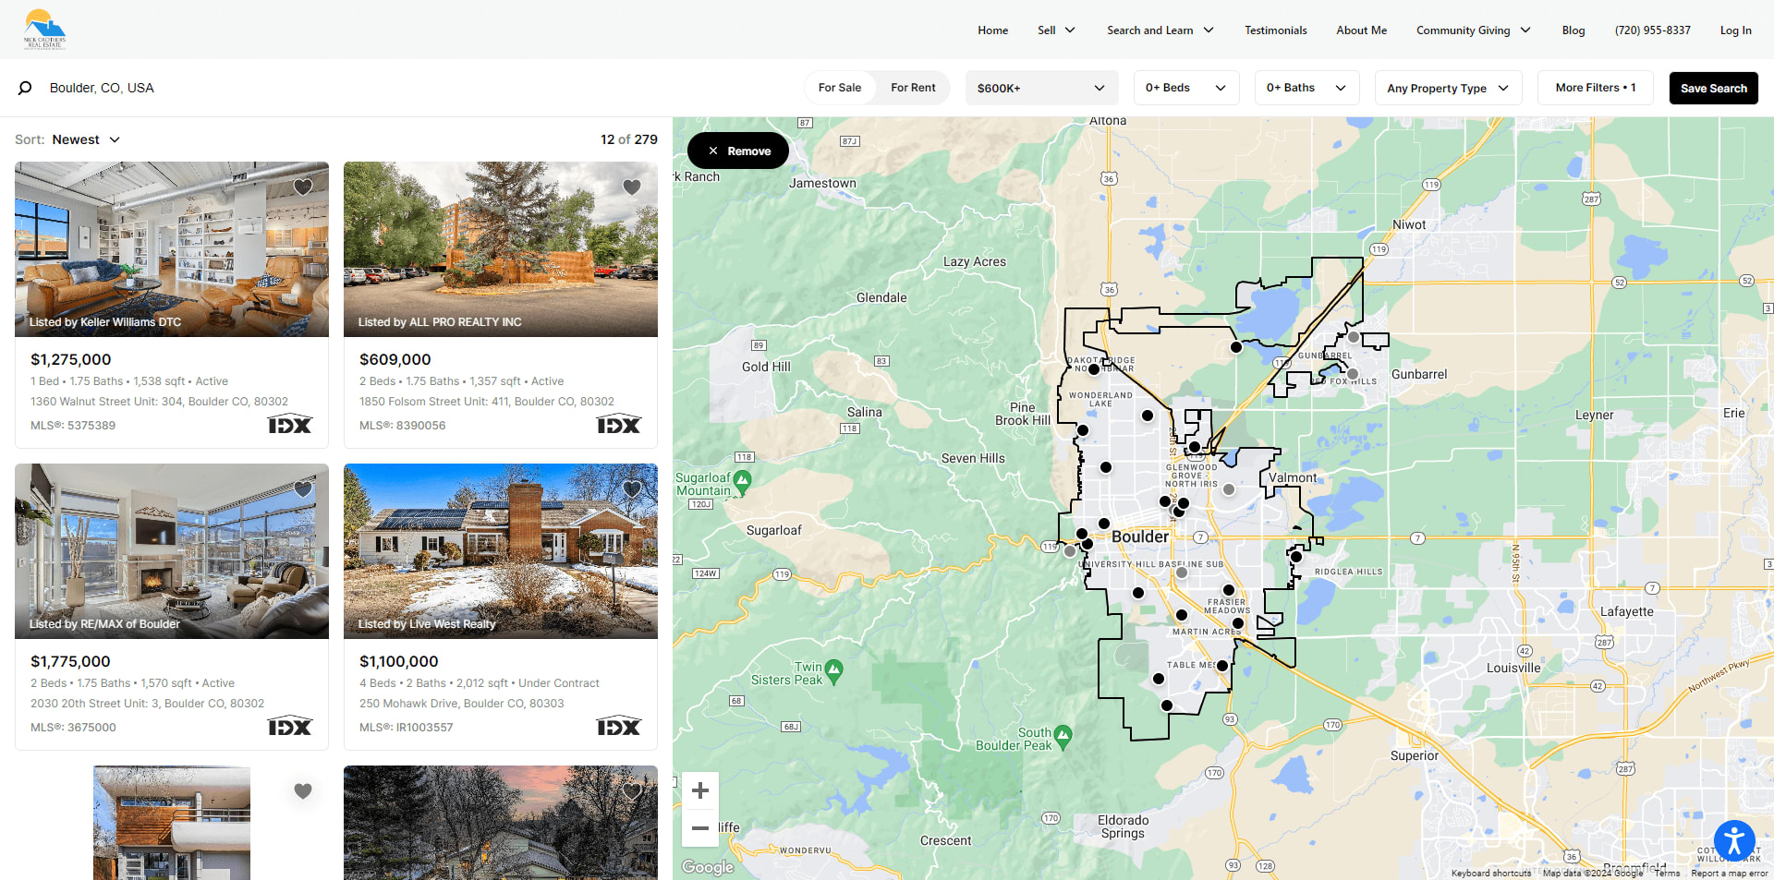Click the $1,275,000 price text
The width and height of the screenshot is (1774, 880).
(x=71, y=359)
